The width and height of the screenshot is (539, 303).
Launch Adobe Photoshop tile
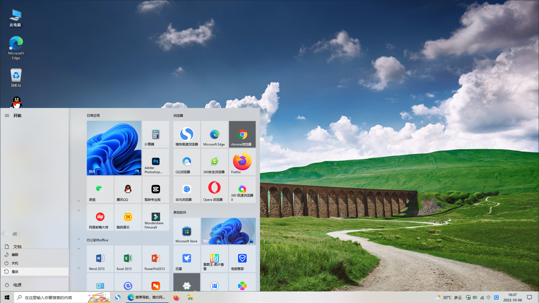click(156, 162)
